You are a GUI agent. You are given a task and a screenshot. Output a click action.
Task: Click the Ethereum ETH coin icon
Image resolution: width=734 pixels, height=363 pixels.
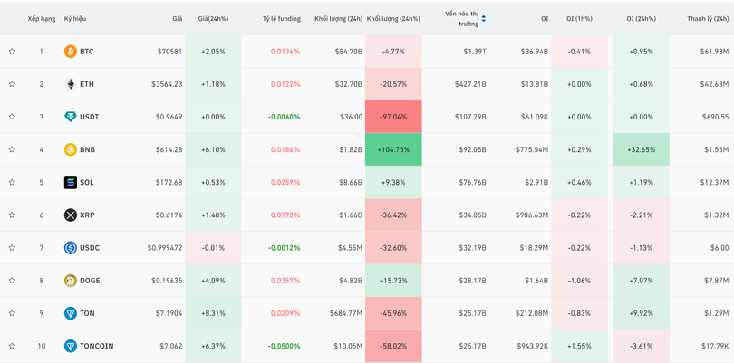(x=70, y=84)
